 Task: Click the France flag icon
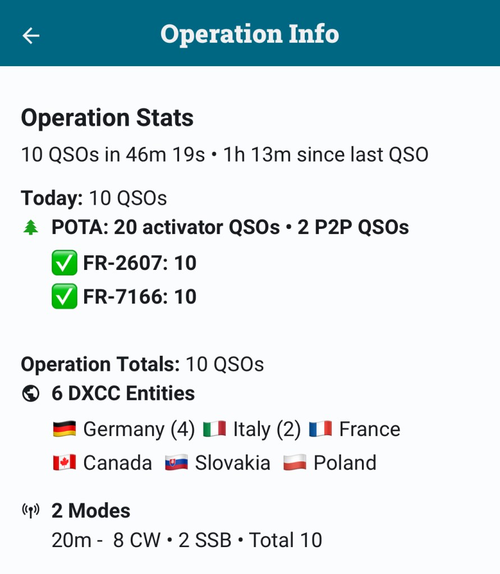(x=320, y=429)
